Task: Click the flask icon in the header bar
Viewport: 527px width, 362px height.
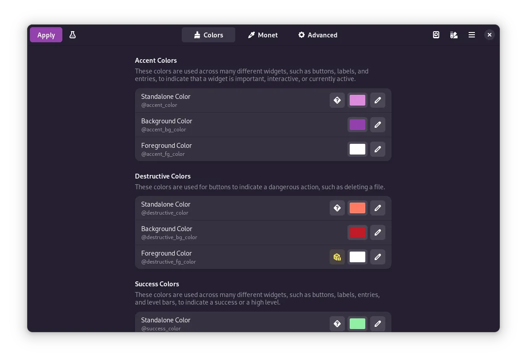Action: [73, 34]
